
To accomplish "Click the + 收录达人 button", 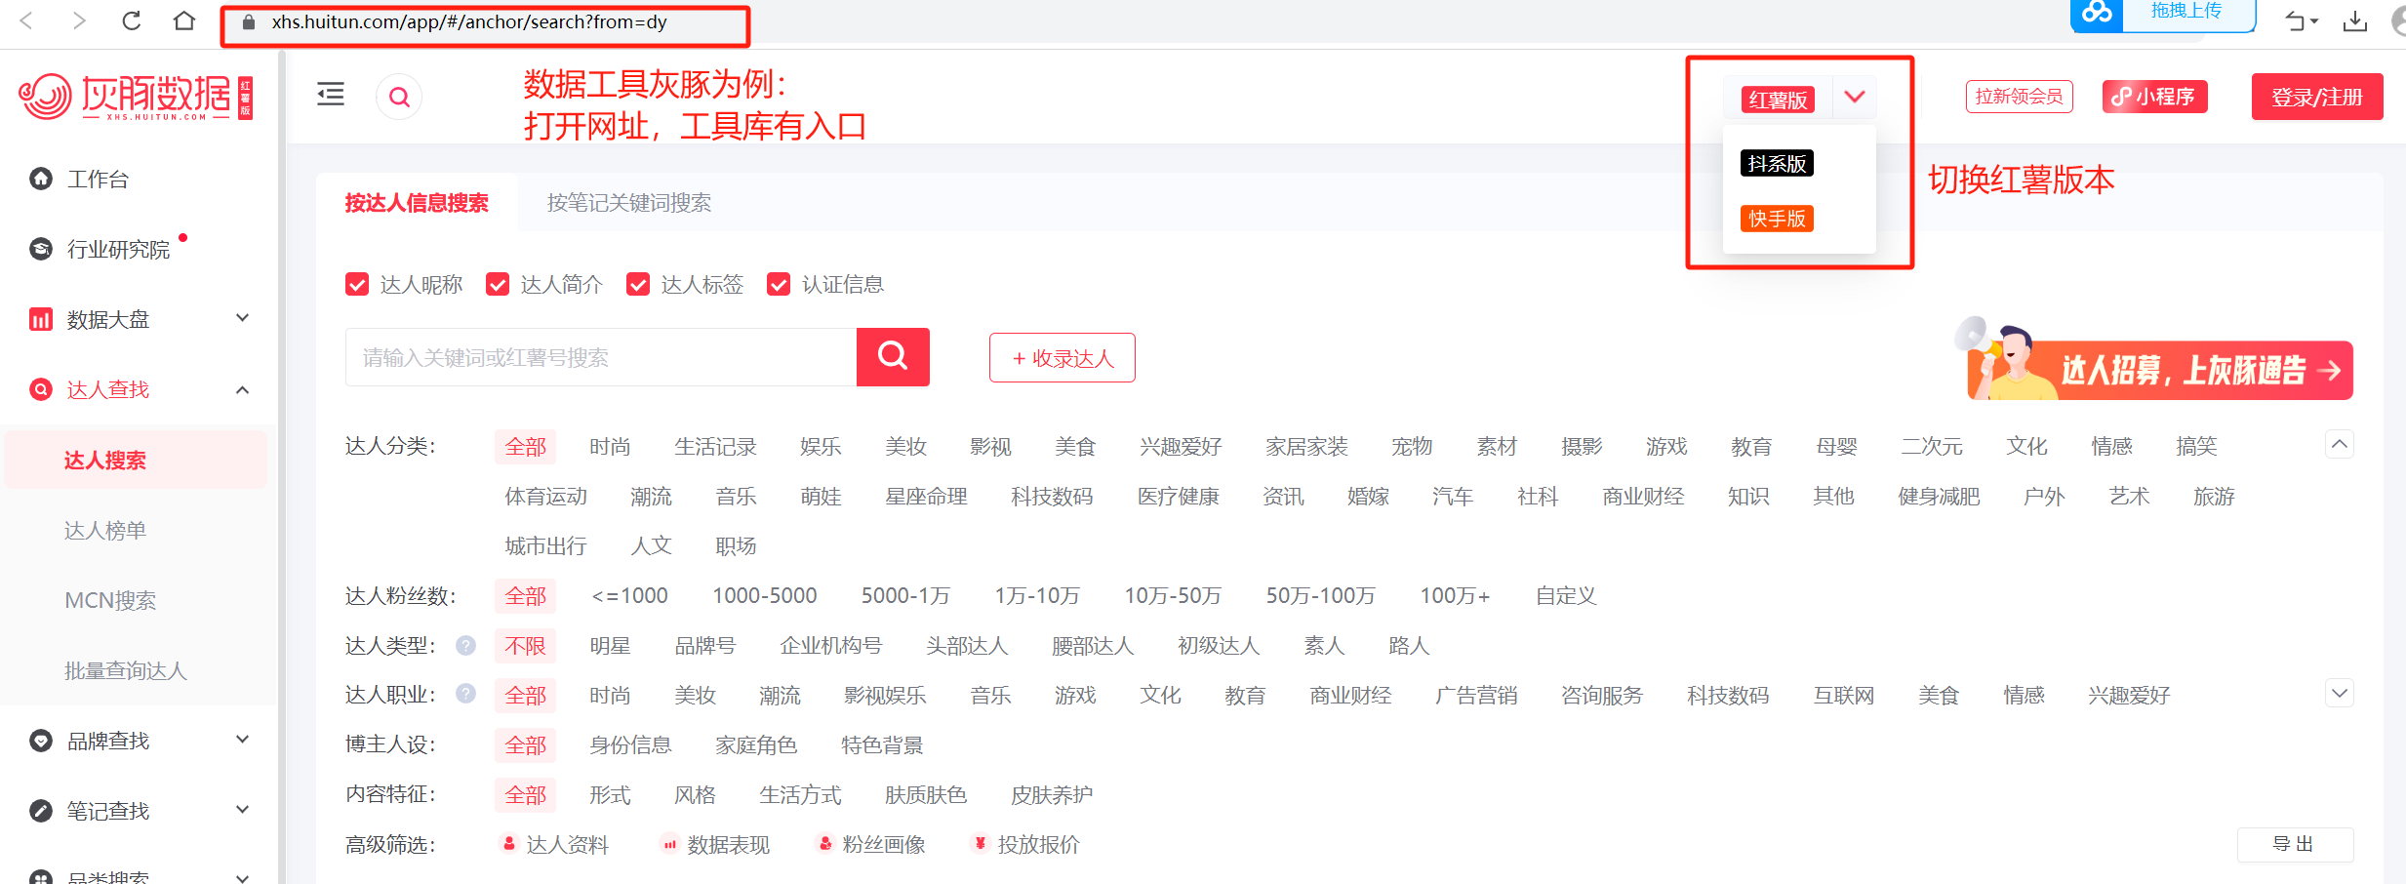I will 1063,358.
